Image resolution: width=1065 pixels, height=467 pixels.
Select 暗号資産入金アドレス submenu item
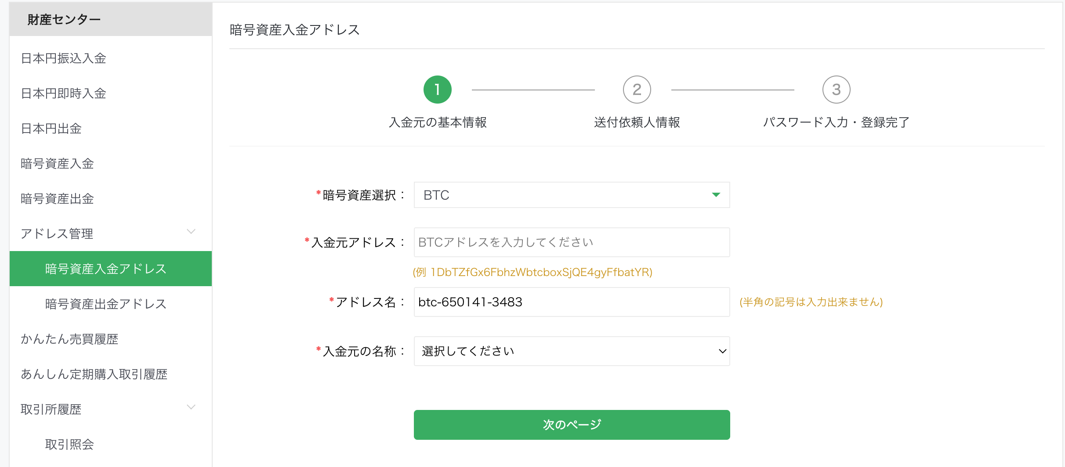click(x=111, y=269)
